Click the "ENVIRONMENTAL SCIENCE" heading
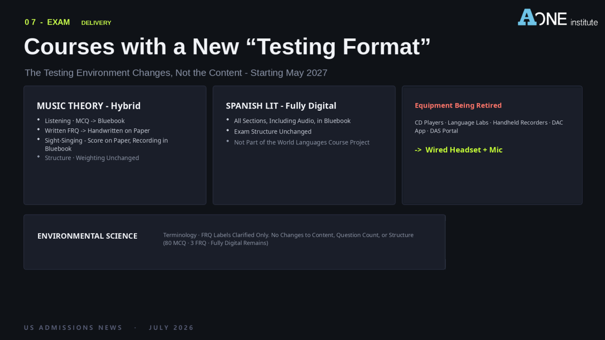This screenshot has height=340, width=605. click(x=87, y=236)
